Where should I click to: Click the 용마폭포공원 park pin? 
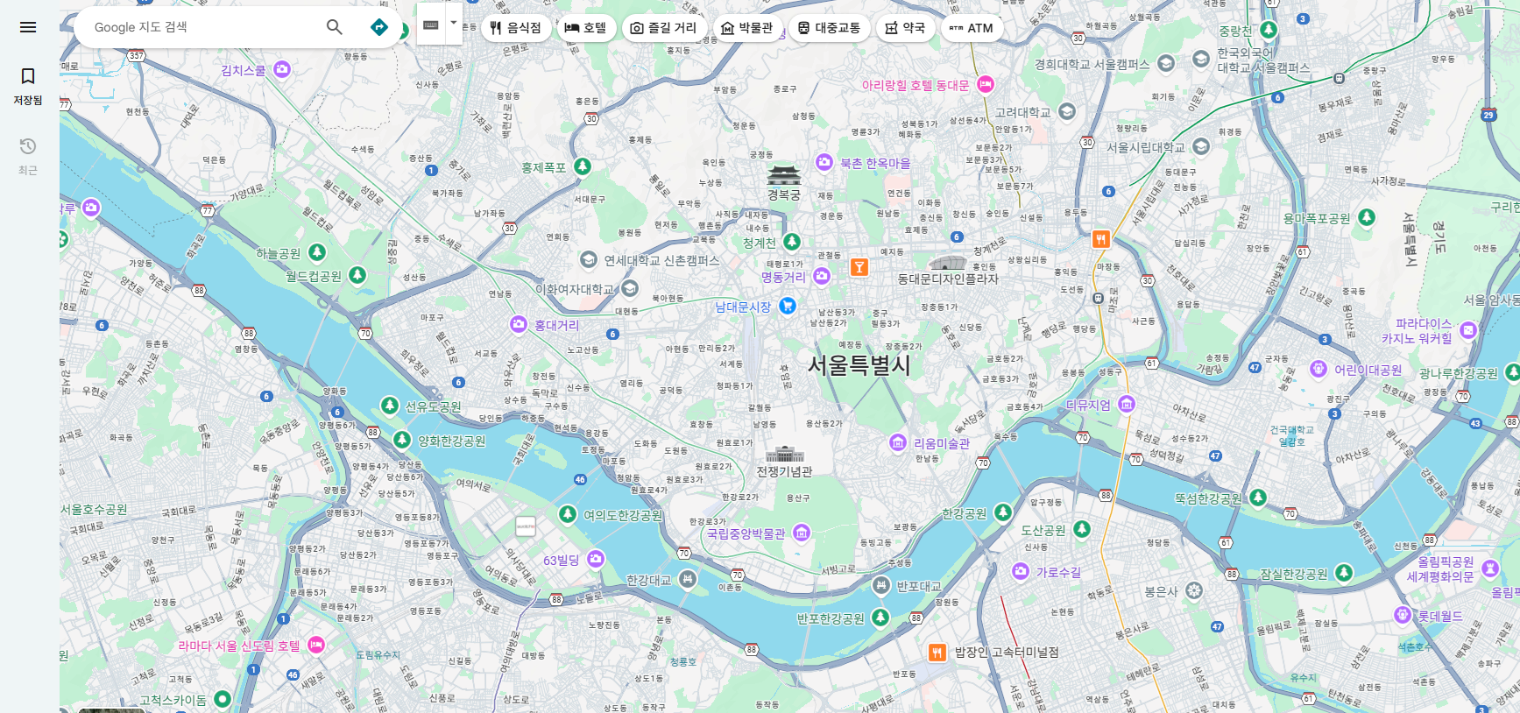tap(1367, 217)
